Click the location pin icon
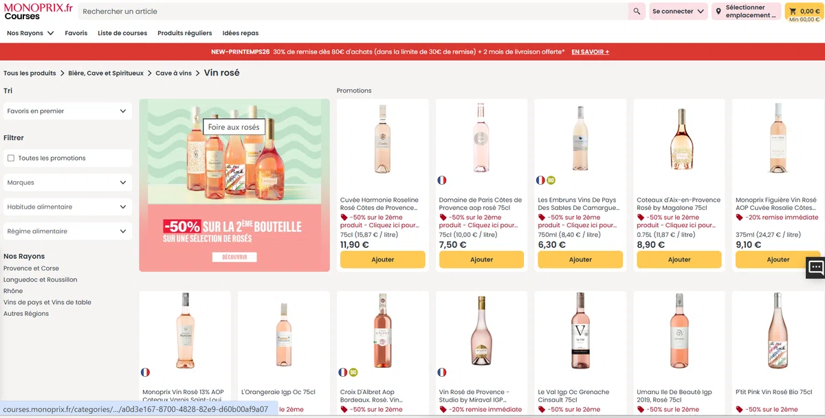 (x=718, y=12)
